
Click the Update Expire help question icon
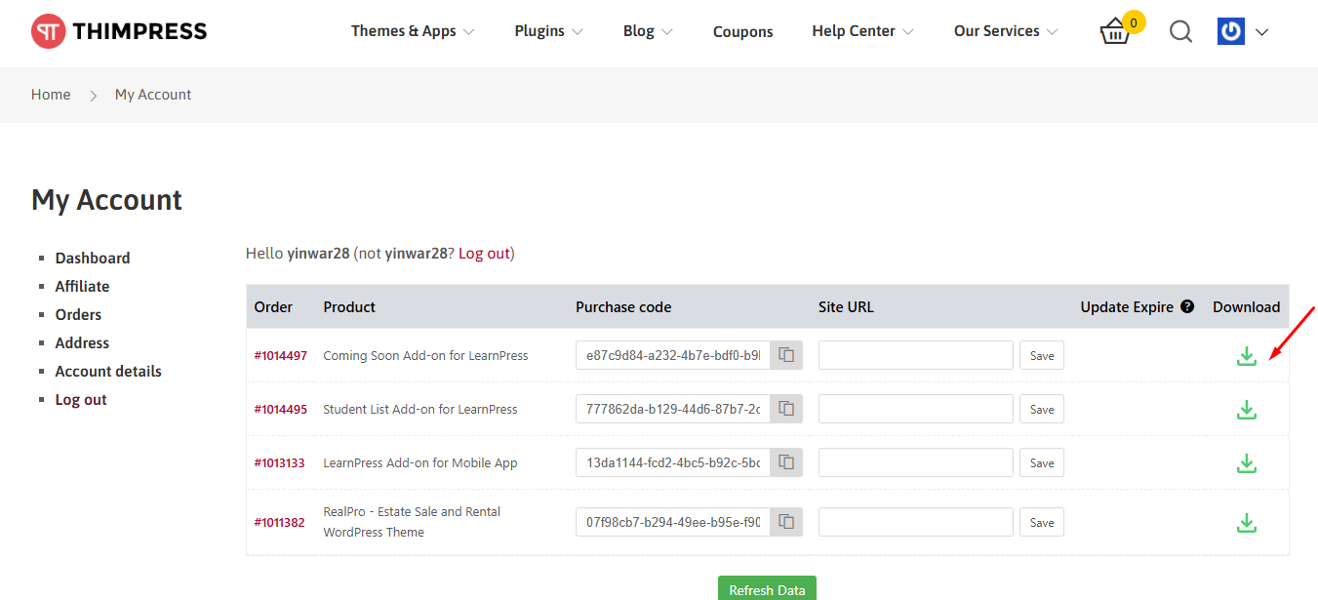coord(1187,306)
